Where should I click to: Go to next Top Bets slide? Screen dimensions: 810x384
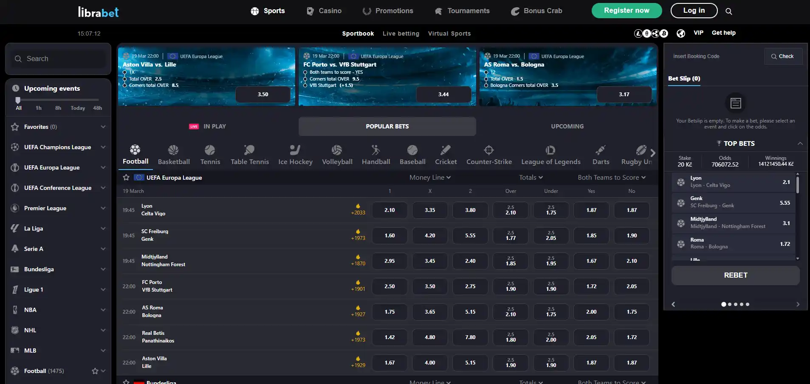pyautogui.click(x=798, y=304)
